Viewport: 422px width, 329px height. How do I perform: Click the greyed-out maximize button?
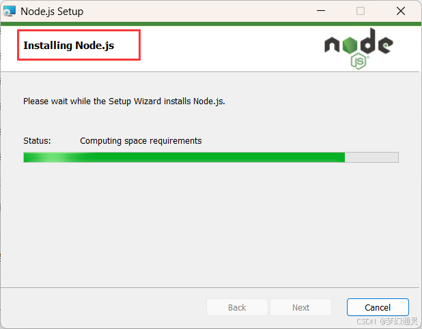[361, 11]
